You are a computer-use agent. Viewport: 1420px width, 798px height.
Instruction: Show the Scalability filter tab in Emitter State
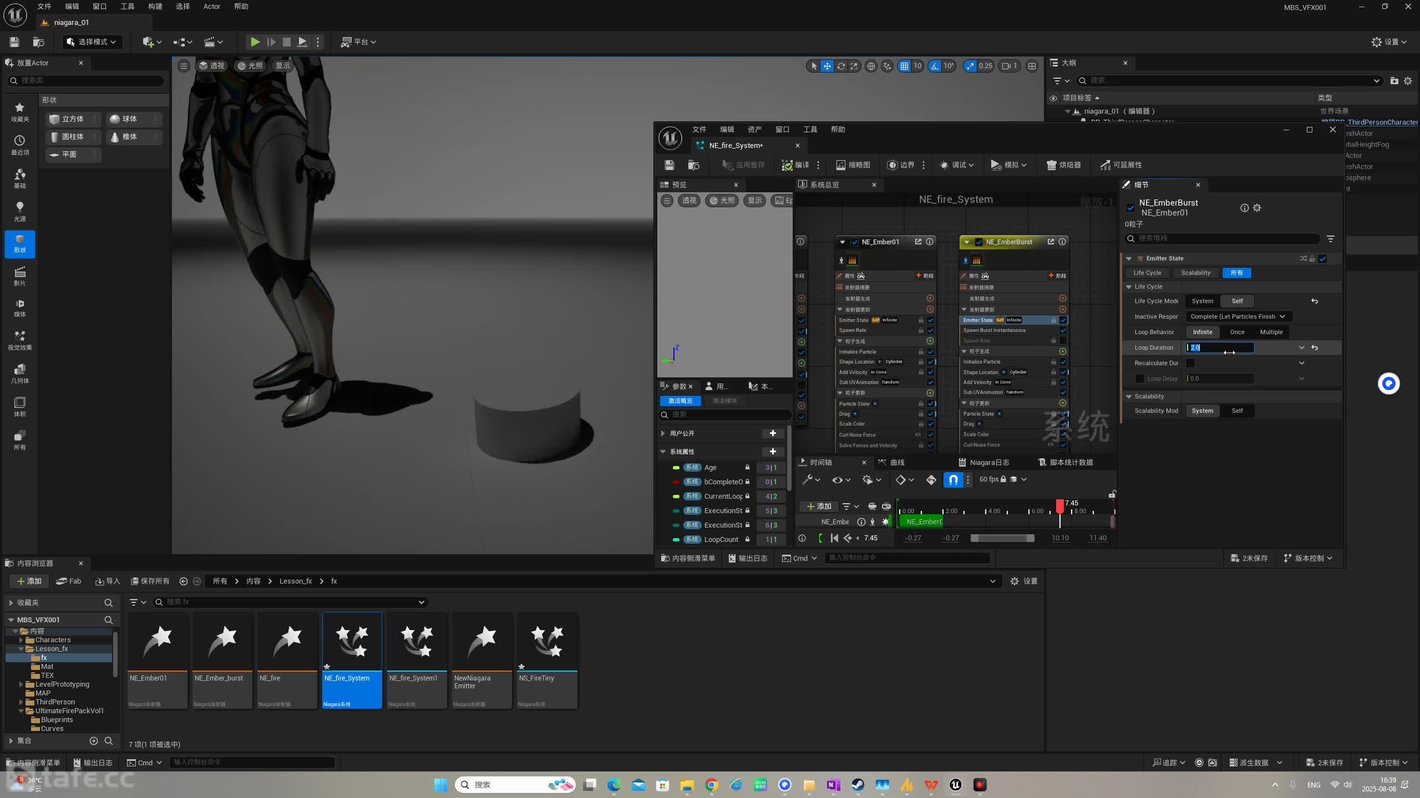[1196, 273]
